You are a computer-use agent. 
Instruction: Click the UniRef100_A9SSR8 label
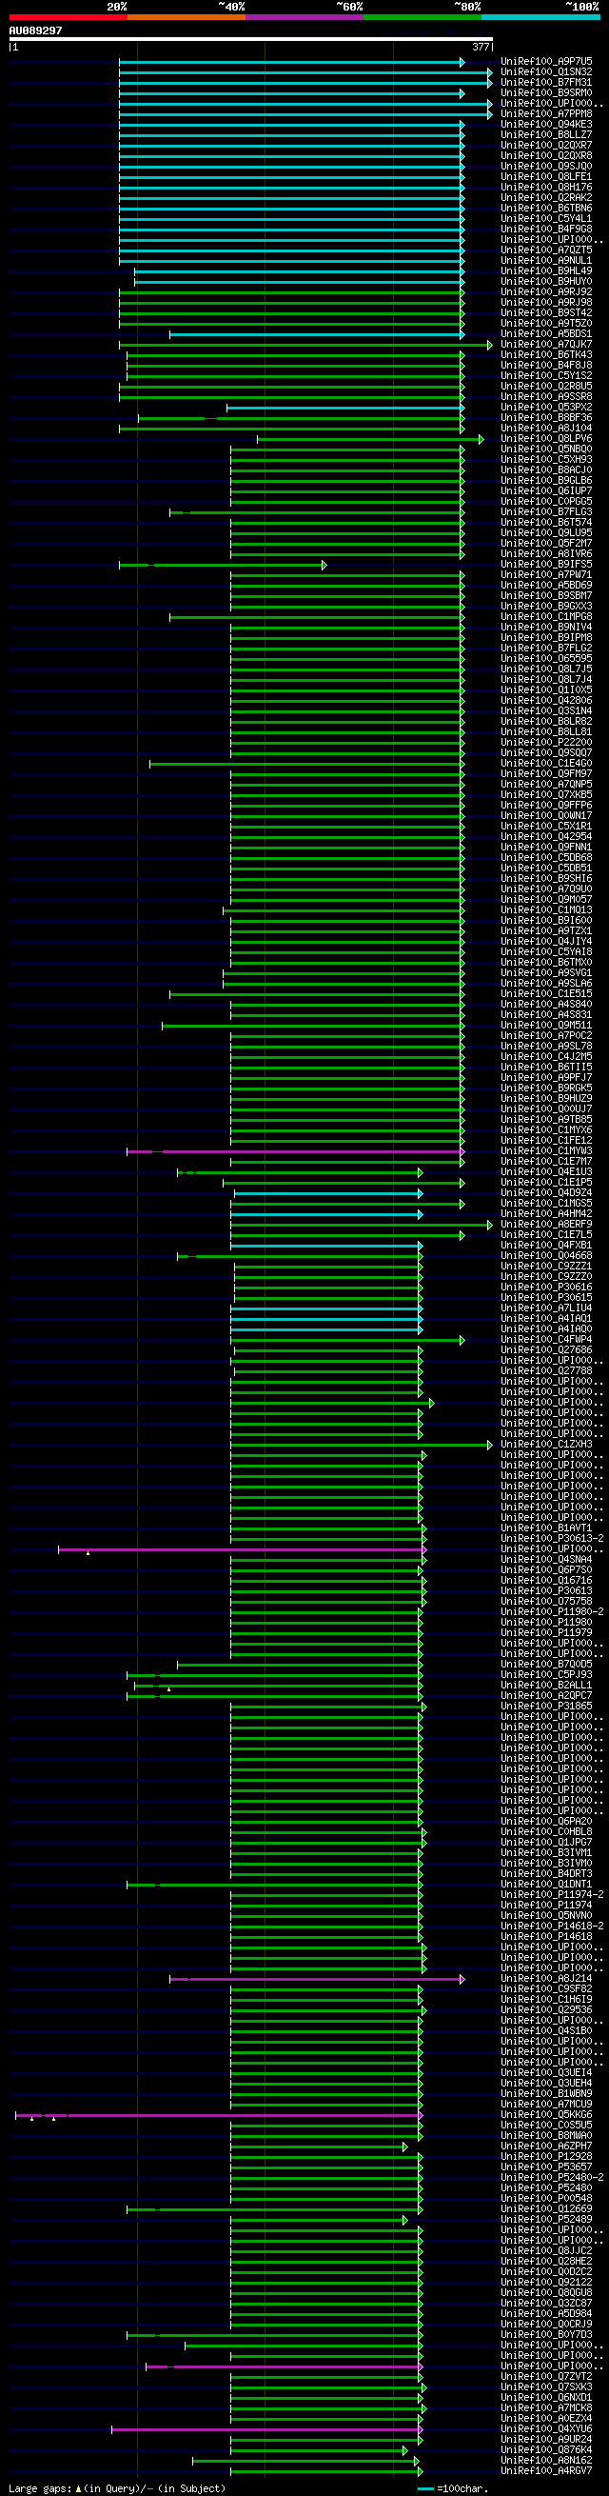point(546,397)
